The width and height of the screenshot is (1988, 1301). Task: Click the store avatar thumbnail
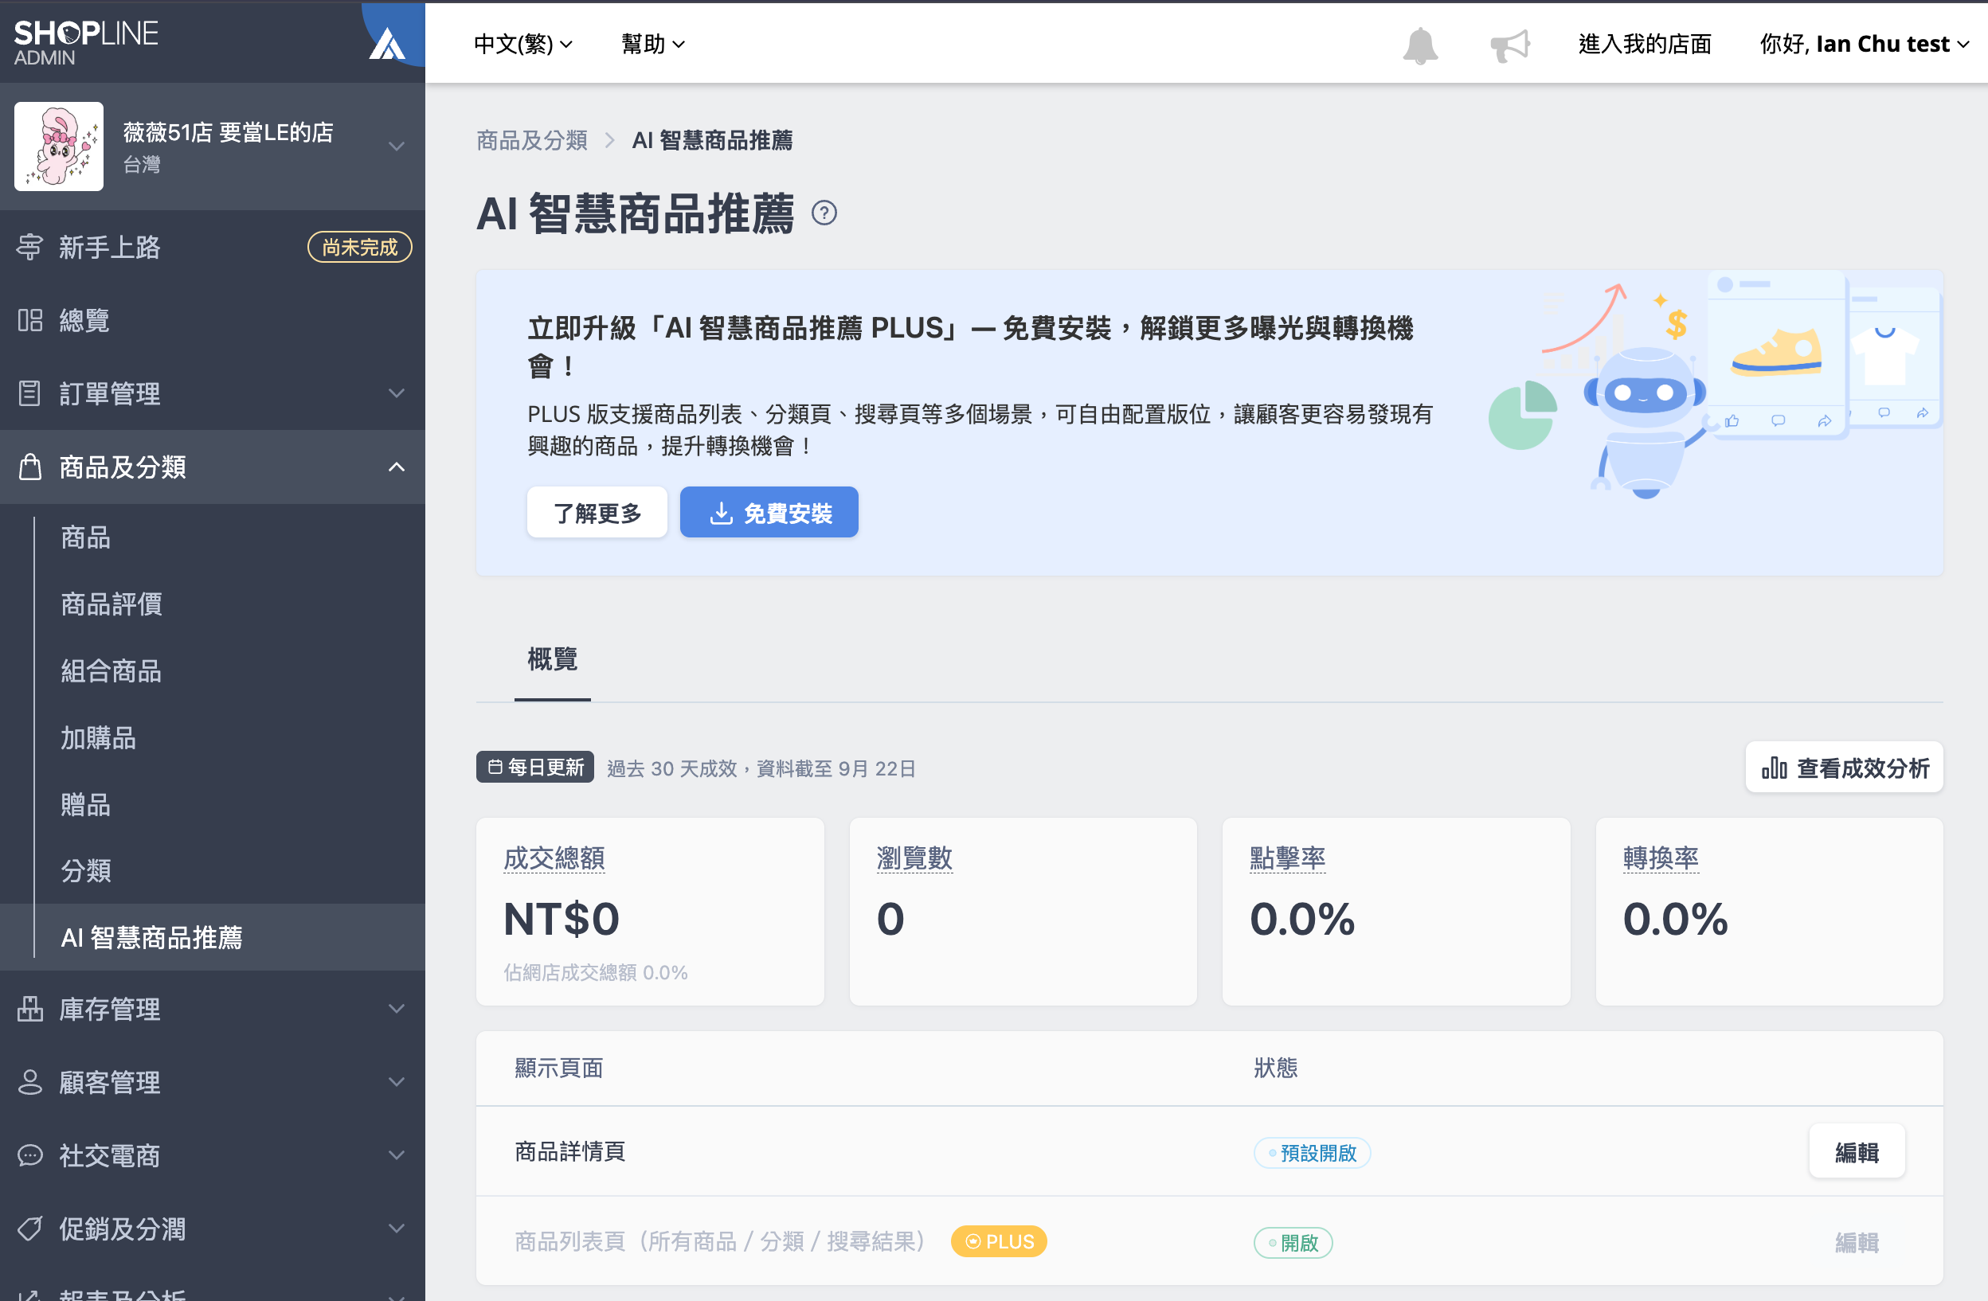pyautogui.click(x=58, y=147)
